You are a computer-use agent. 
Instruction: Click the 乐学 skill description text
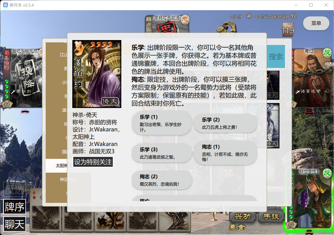(x=194, y=59)
